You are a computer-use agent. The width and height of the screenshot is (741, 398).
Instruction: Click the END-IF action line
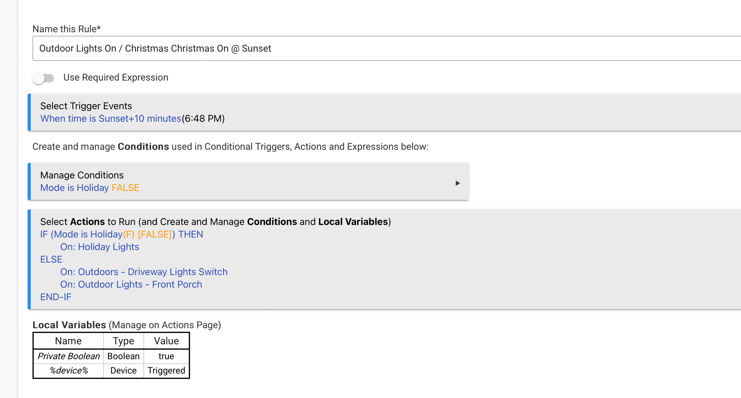(56, 297)
